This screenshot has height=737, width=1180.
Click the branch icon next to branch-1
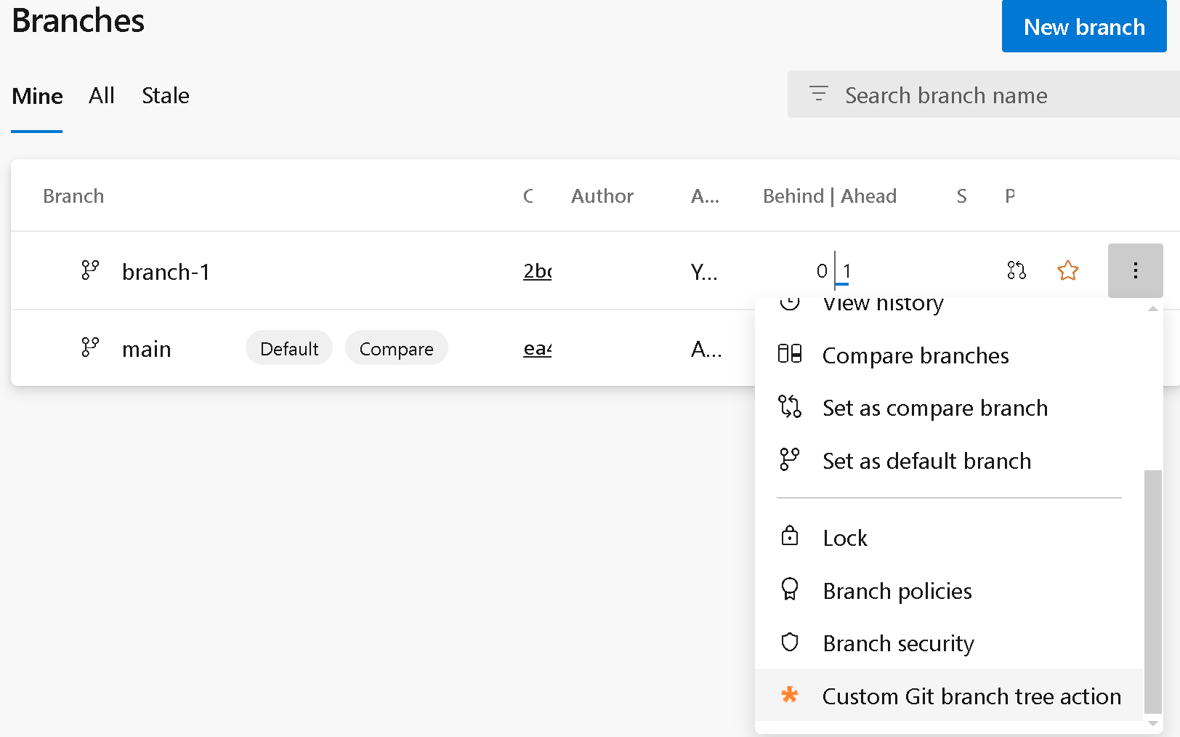point(89,270)
